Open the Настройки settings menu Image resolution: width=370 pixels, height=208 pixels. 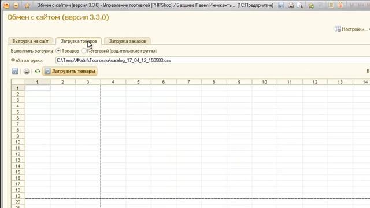[x=352, y=29]
